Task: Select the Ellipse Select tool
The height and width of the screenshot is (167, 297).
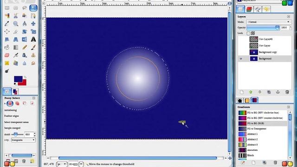Action: (16, 8)
